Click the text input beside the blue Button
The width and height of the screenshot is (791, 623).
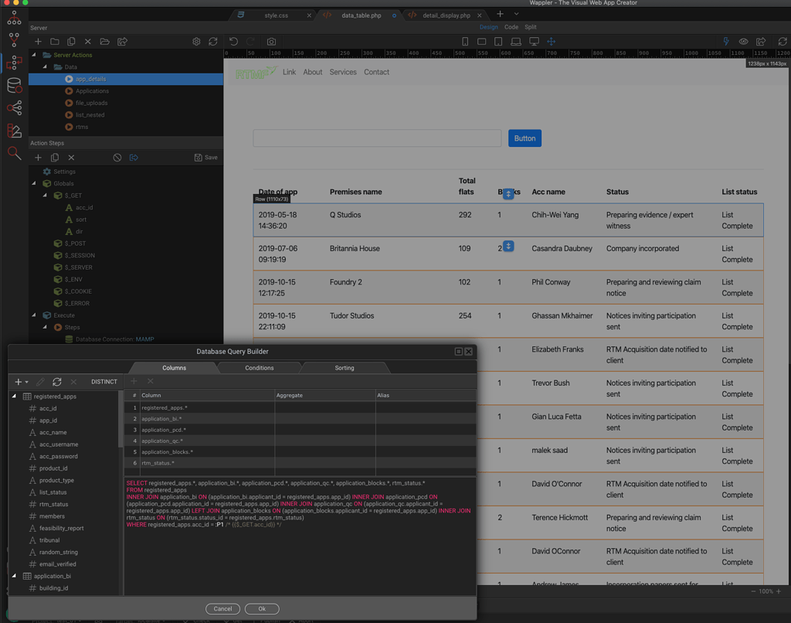(377, 138)
